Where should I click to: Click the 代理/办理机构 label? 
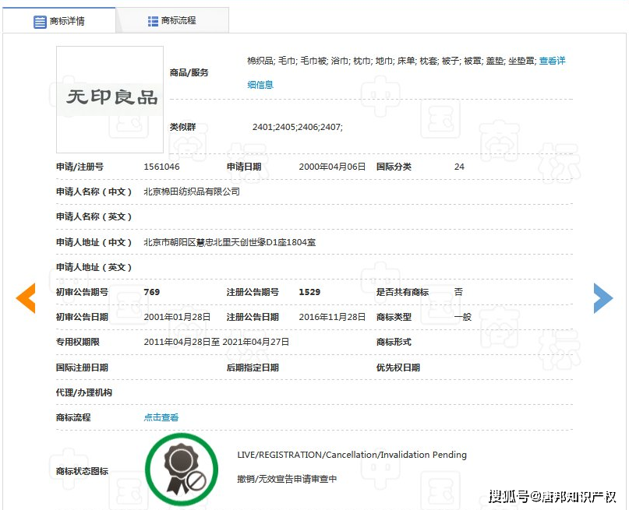(84, 392)
